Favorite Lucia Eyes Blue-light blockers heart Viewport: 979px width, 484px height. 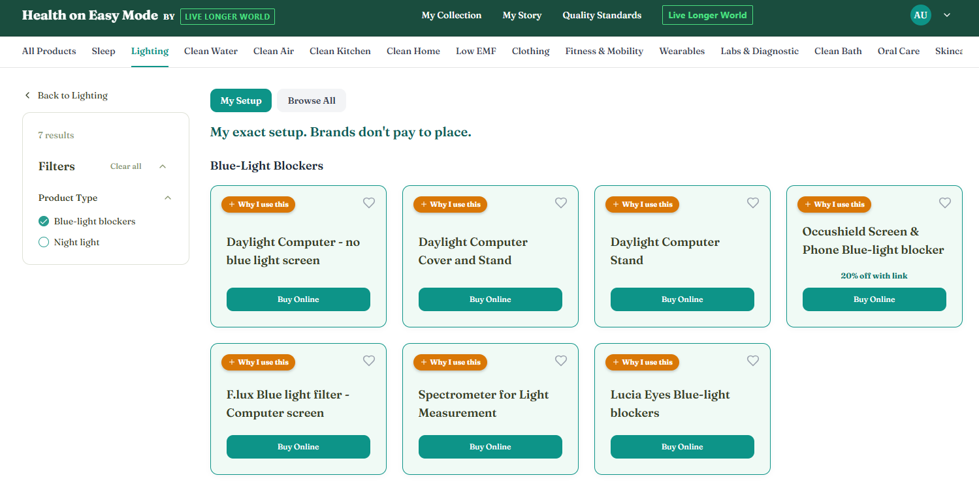pyautogui.click(x=753, y=361)
